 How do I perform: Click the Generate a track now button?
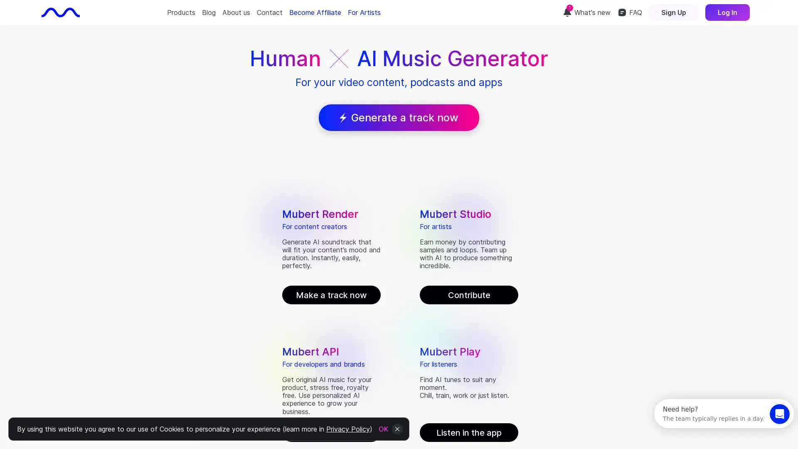click(x=399, y=117)
